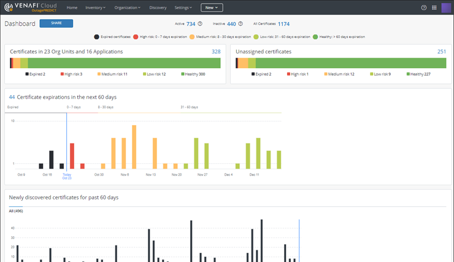The image size is (454, 262).
Task: Click the info icon beside Inactive count
Action: [x=240, y=24]
